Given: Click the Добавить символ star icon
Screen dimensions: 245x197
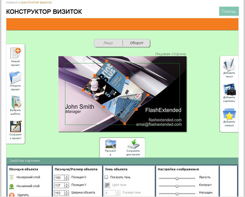Looking at the screenshot, I should tap(229, 114).
